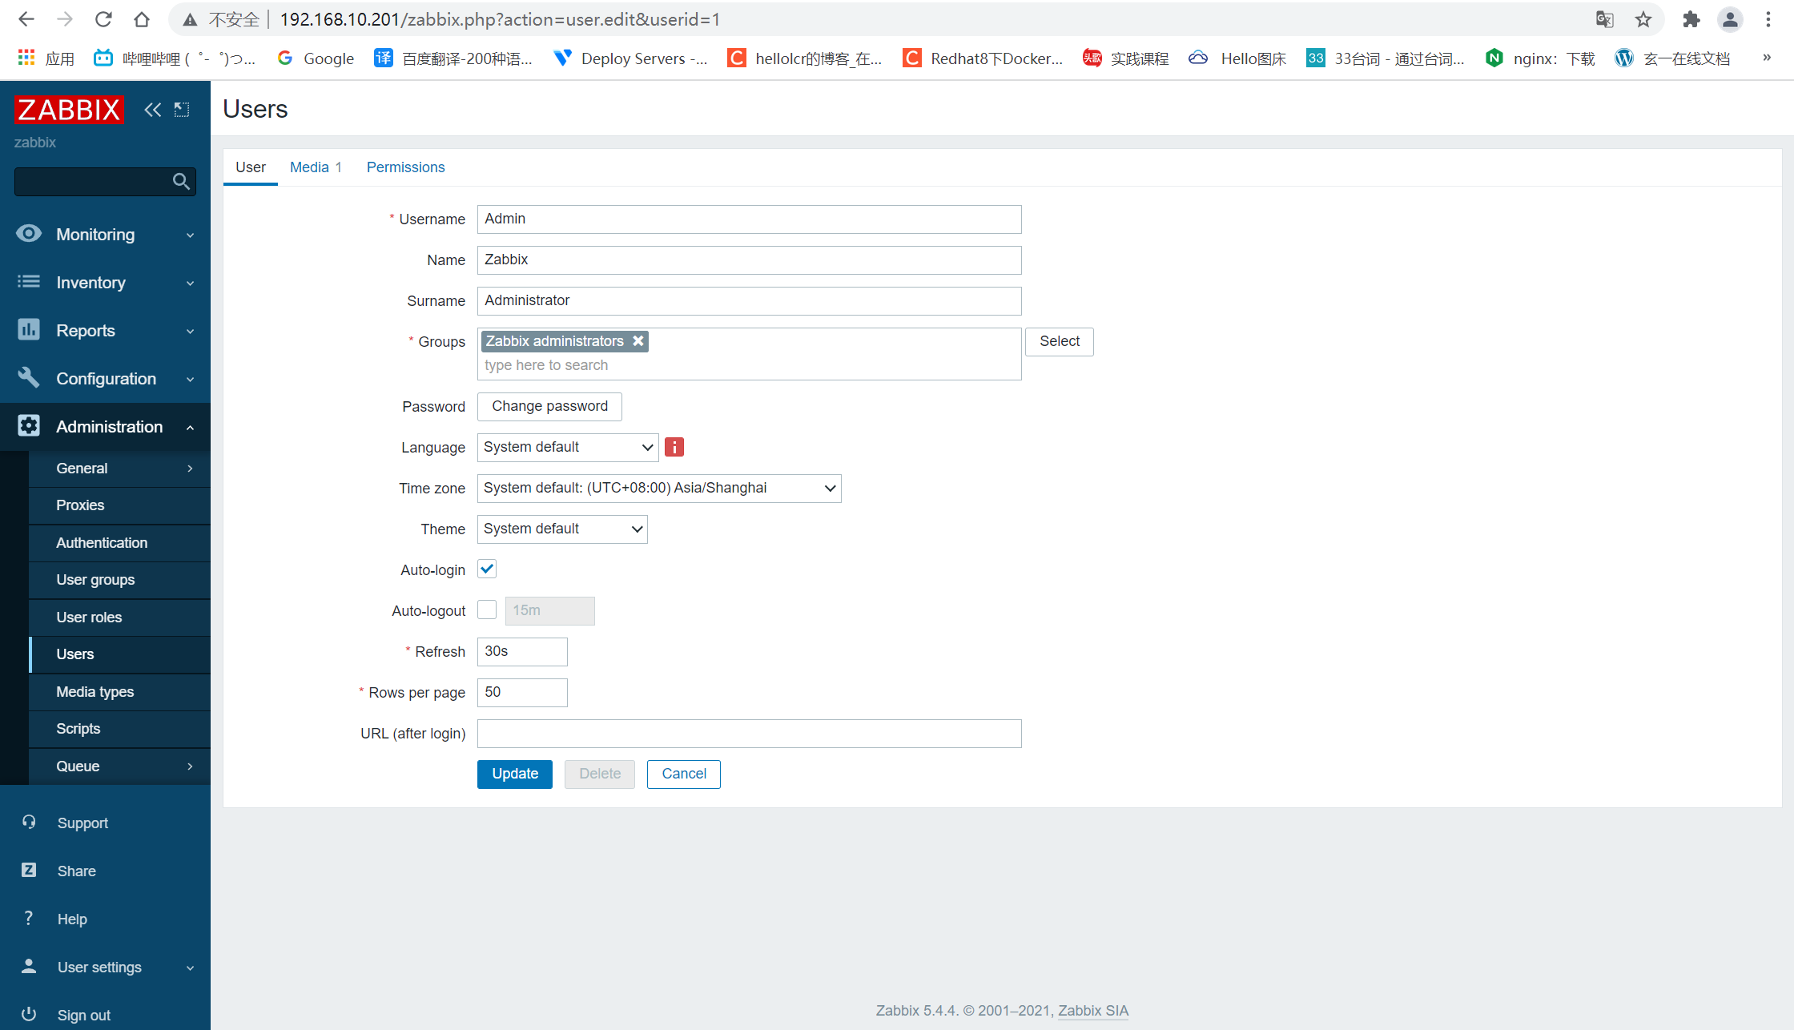1794x1030 pixels.
Task: Click the Select groups button
Action: point(1060,341)
